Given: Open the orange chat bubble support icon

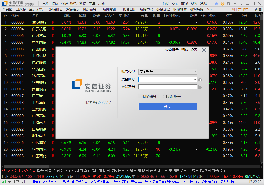Looking at the screenshot, I should click(x=222, y=4).
